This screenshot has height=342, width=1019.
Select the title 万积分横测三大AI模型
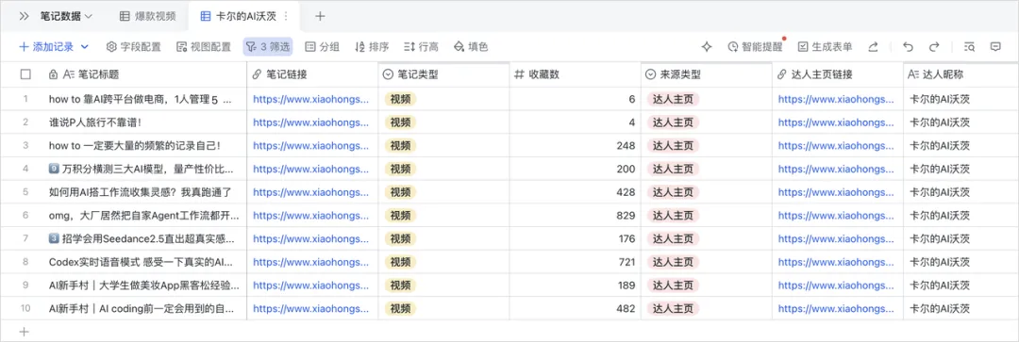click(x=140, y=169)
